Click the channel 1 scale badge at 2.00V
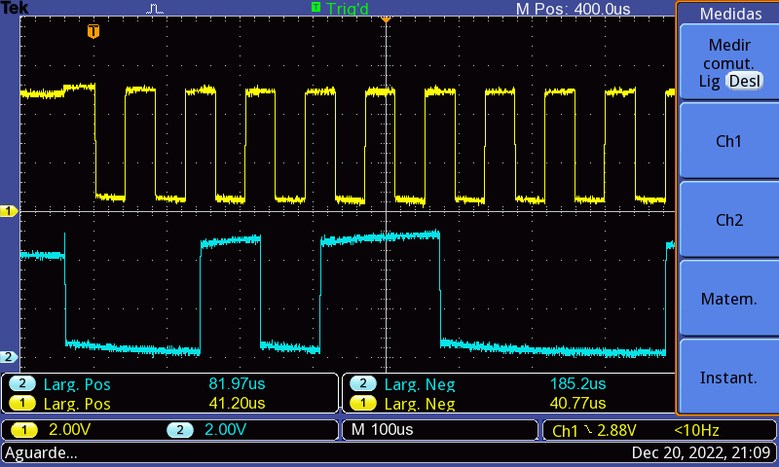Screen dimensions: 779x467 (x=23, y=430)
